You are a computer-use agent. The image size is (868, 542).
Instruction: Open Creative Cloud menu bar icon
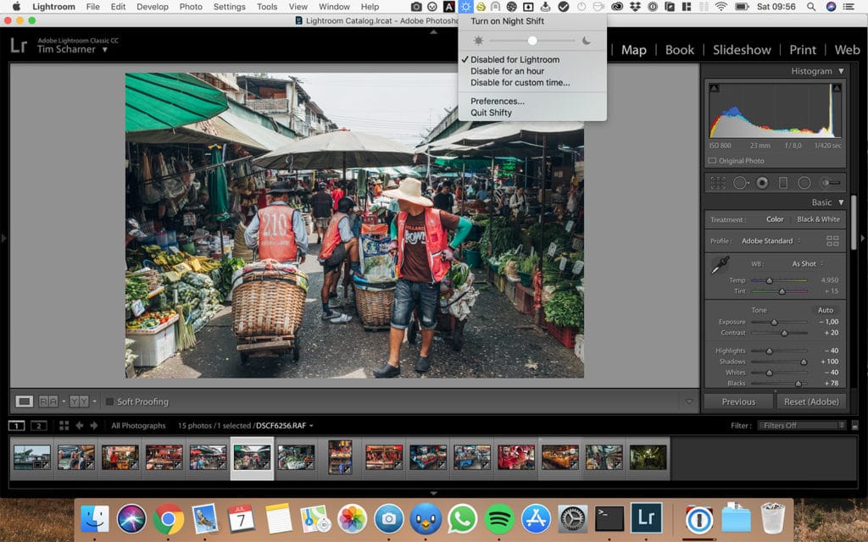(x=617, y=7)
